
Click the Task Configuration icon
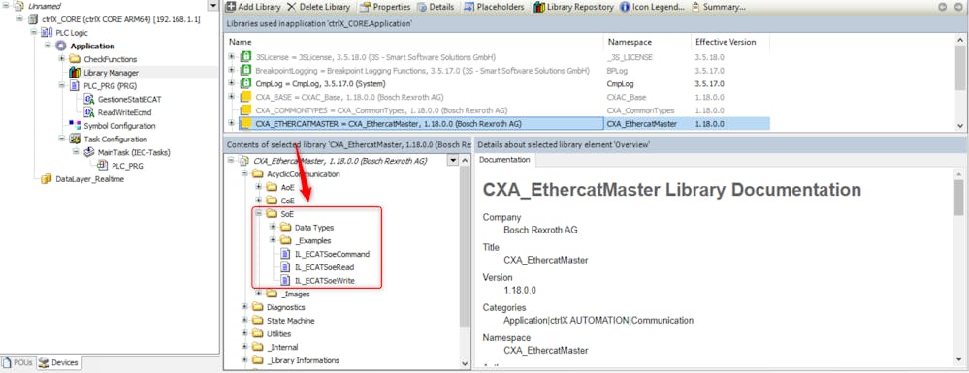(74, 139)
